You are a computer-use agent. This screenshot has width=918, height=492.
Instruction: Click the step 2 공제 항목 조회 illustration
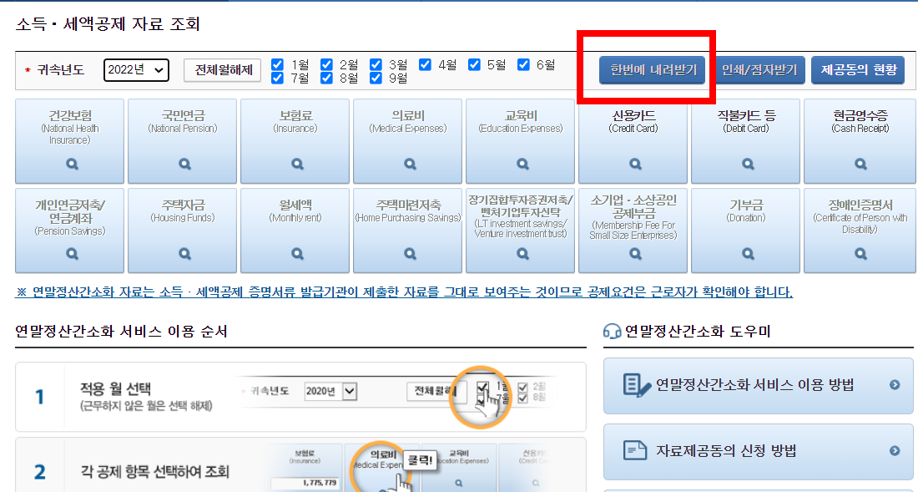(x=410, y=468)
